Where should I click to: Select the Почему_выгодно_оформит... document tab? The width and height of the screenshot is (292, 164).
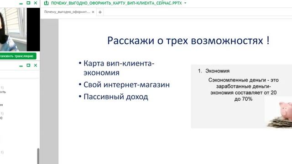coord(67,12)
